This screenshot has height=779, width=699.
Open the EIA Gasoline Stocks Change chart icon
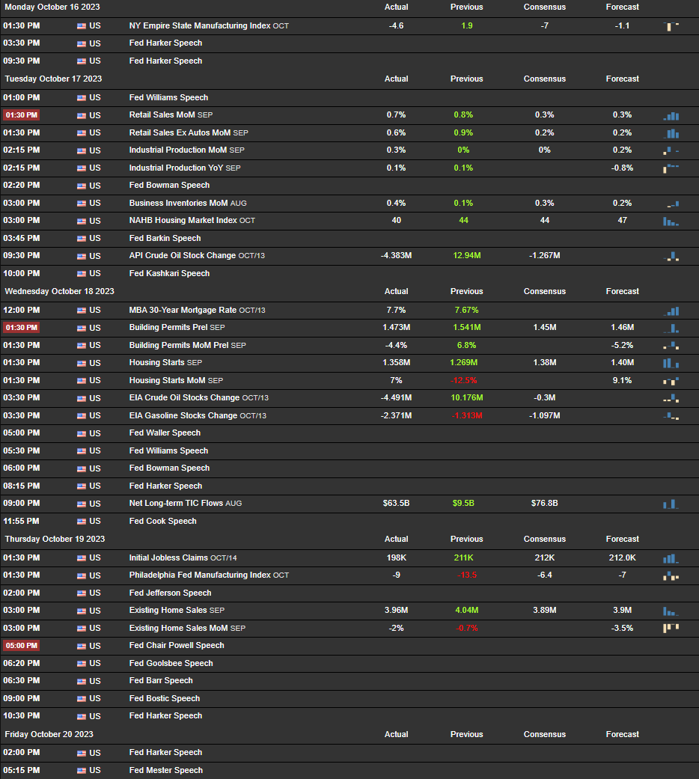pos(671,416)
